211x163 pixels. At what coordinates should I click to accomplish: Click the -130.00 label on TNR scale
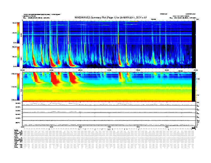click(14, 74)
